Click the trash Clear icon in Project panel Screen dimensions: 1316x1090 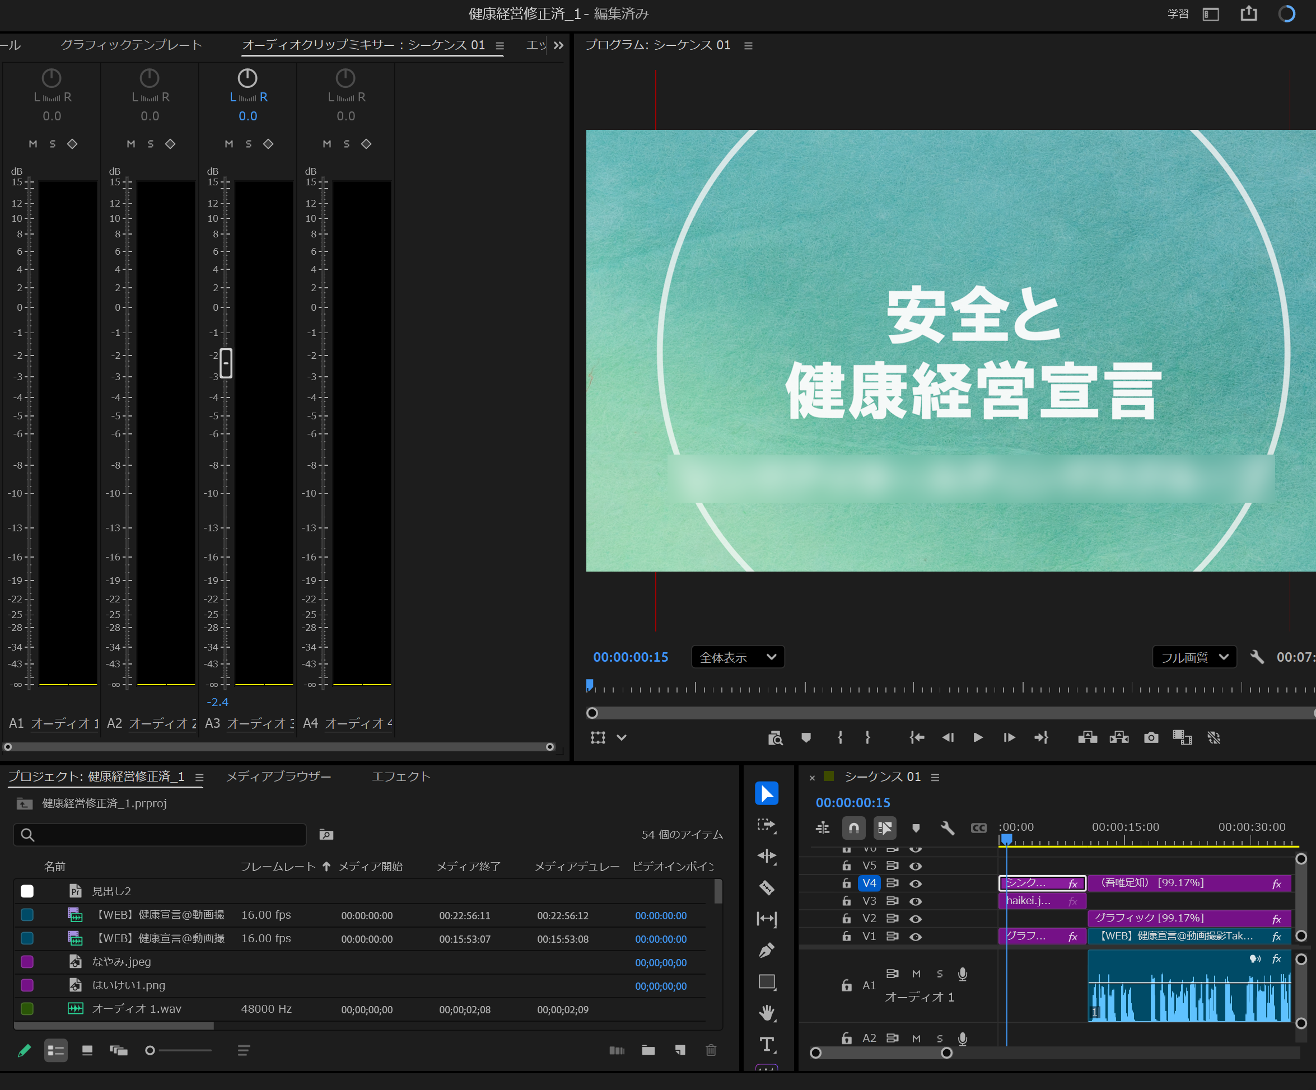point(711,1050)
